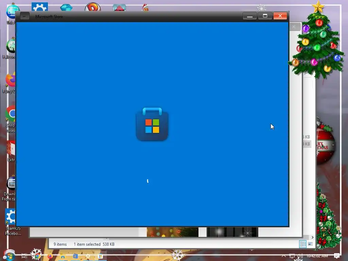This screenshot has height=261, width=348.
Task: Click the taskbar clock showing 10:42:02 AM
Action: point(317,256)
